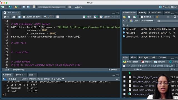Viewport: 178px width, 100px height.
Task: Show the script in a new window
Action: 14,17
